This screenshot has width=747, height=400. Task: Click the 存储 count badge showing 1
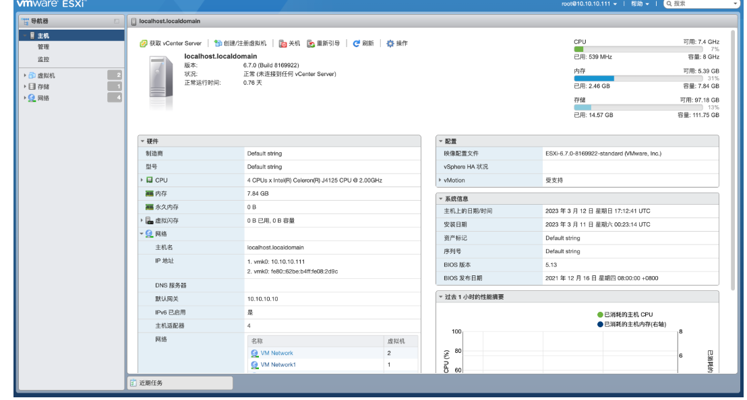click(115, 87)
